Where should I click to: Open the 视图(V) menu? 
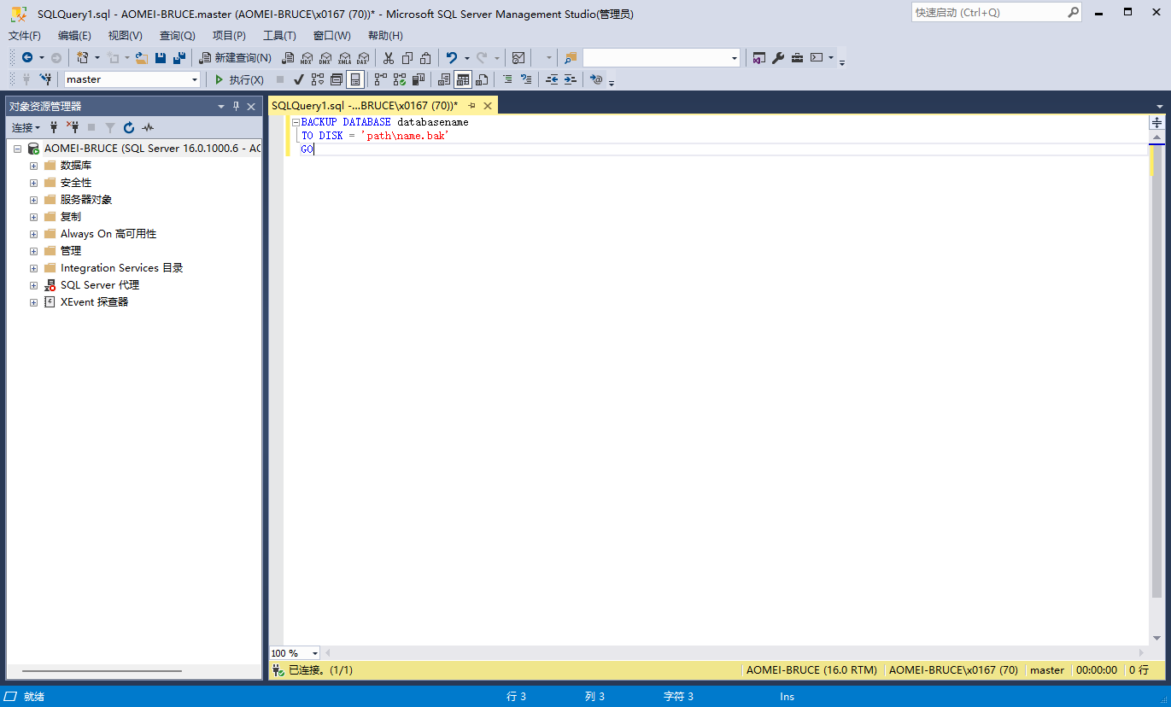click(x=125, y=35)
